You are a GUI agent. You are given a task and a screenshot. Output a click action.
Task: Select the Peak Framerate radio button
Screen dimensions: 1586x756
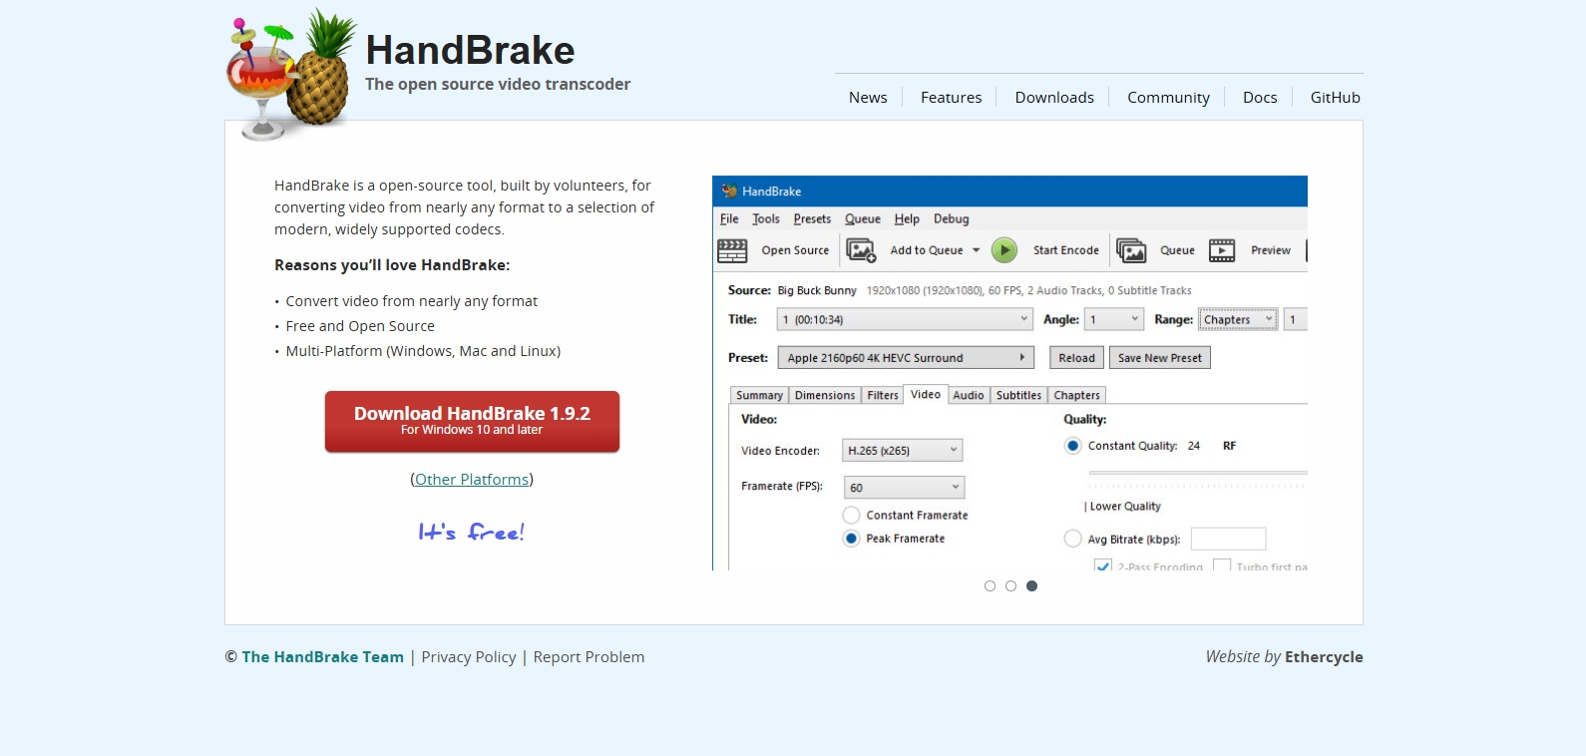coord(851,539)
